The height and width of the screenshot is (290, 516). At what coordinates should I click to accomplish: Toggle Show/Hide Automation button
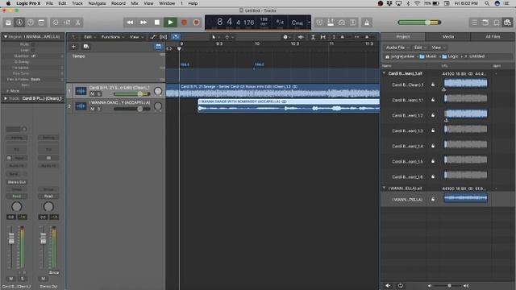[x=153, y=37]
